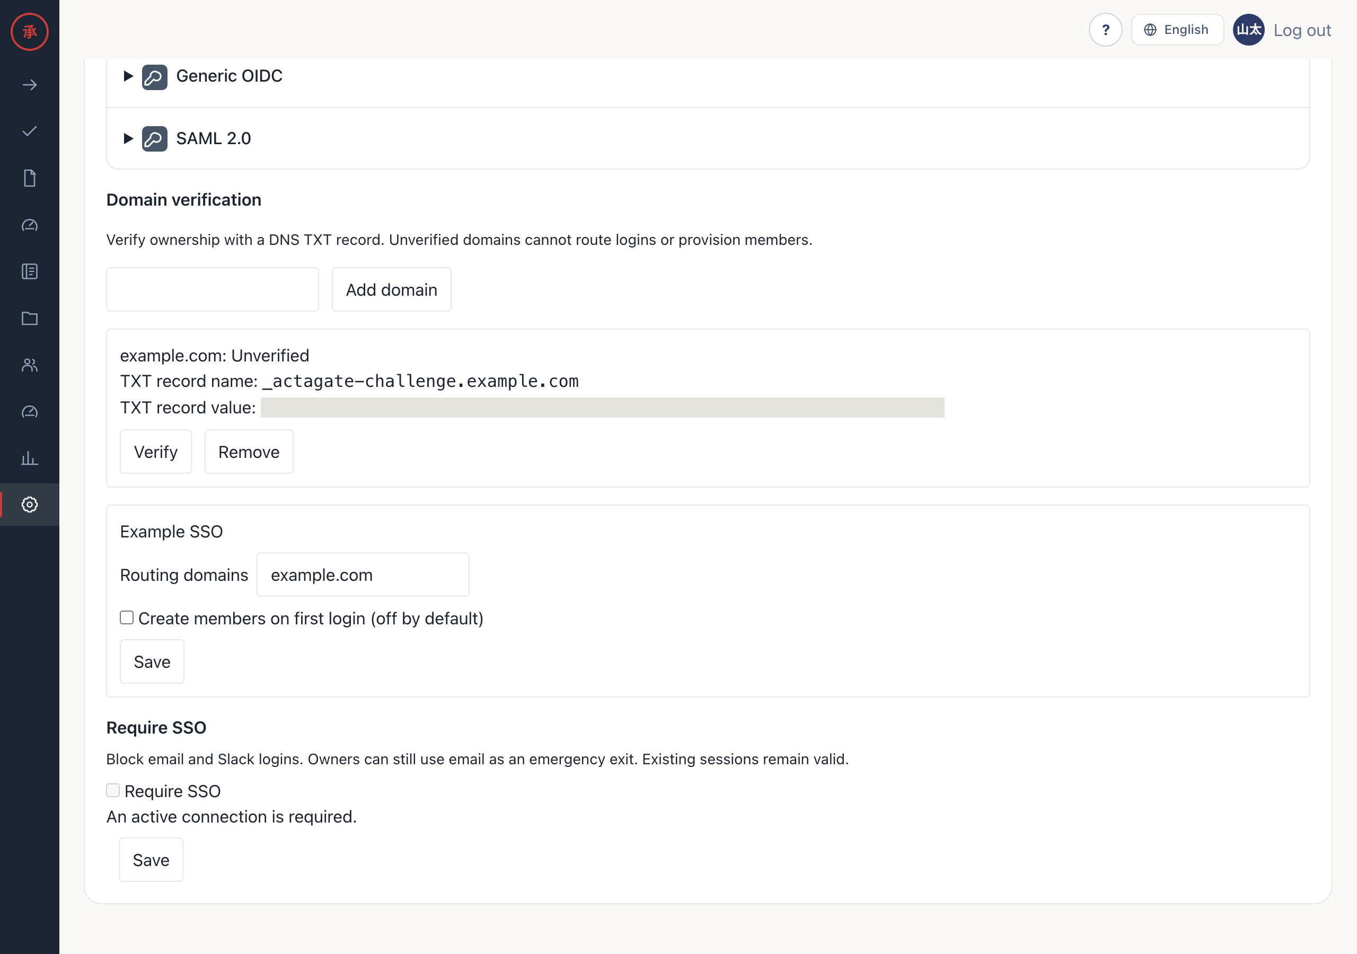Click the red app logo in sidebar
1357x954 pixels.
tap(30, 31)
